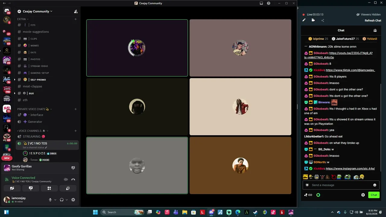Viewport: 386px width, 217px height.
Task: Open microphone input options arrow
Action: (x=55, y=200)
